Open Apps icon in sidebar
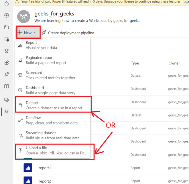The width and height of the screenshot is (189, 184). pyautogui.click(x=7, y=63)
